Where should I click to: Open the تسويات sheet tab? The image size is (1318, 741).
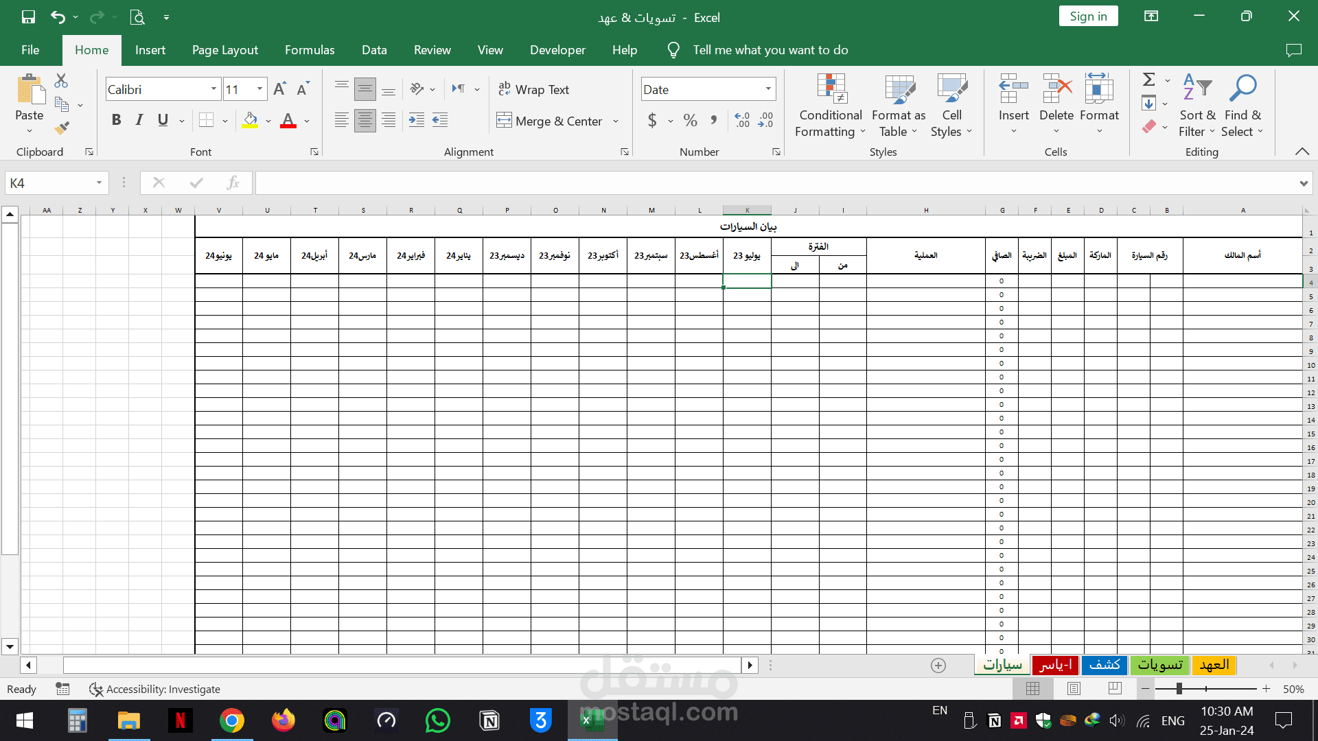1159,665
